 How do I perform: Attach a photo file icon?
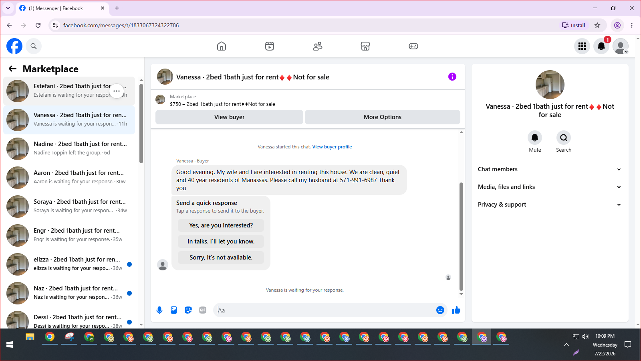click(x=174, y=310)
